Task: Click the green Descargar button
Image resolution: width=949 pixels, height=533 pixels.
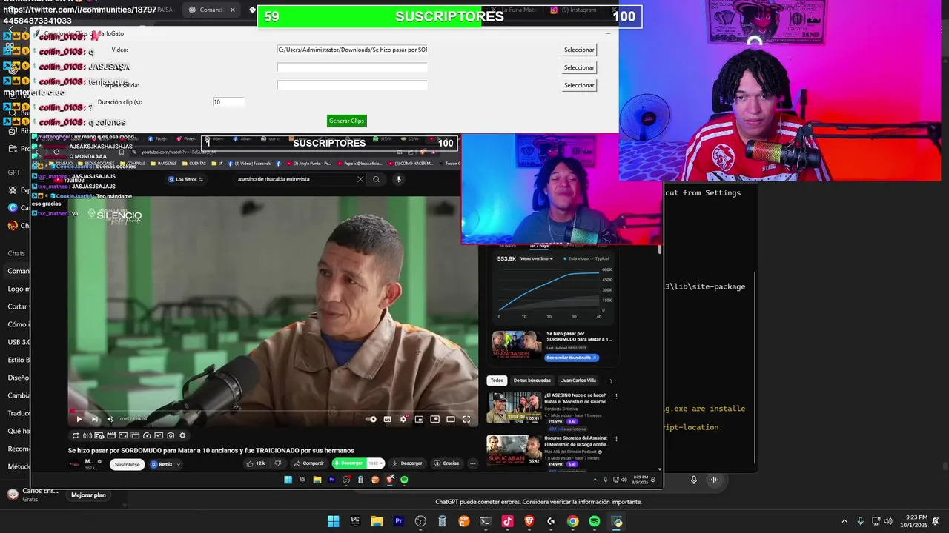Action: (x=349, y=463)
